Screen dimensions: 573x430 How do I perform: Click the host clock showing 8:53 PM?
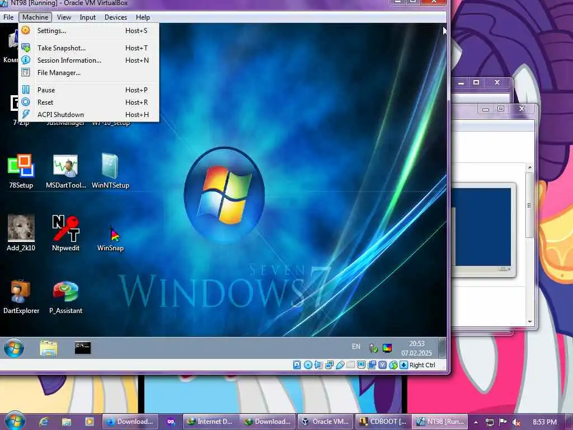point(544,422)
